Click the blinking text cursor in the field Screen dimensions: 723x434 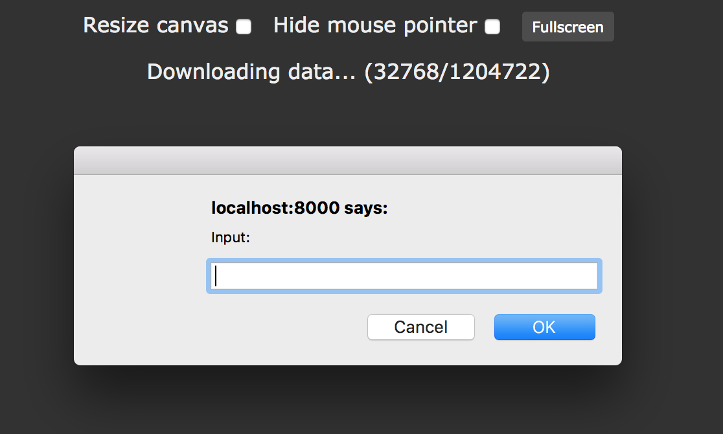coord(216,276)
